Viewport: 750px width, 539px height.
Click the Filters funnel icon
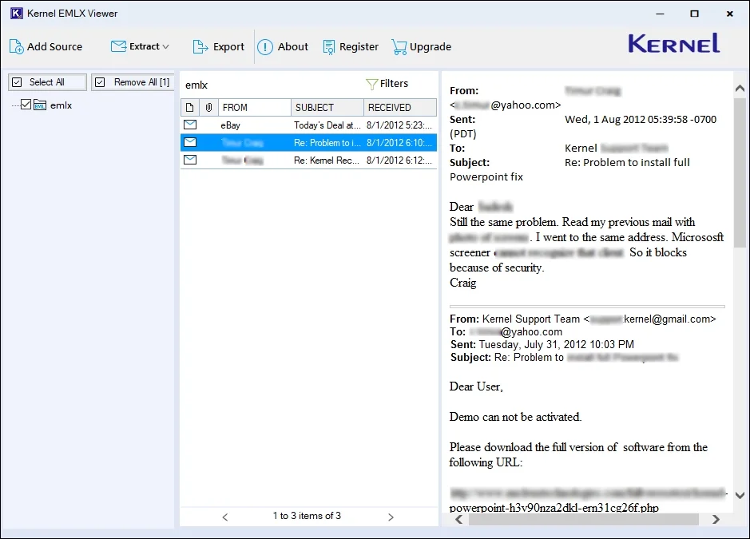[371, 84]
